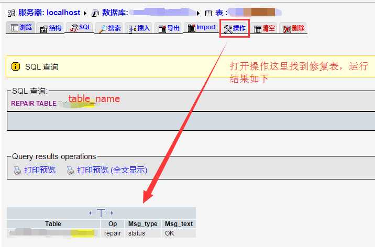Click the Op column header
375x247 pixels.
pos(113,224)
